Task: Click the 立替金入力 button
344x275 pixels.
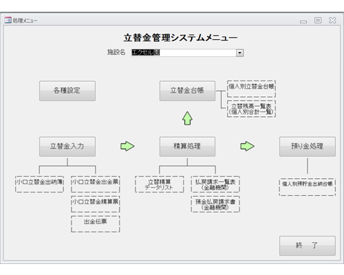Action: (67, 146)
